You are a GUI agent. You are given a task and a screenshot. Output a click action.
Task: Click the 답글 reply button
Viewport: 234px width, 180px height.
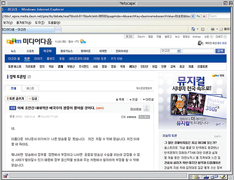point(33,98)
